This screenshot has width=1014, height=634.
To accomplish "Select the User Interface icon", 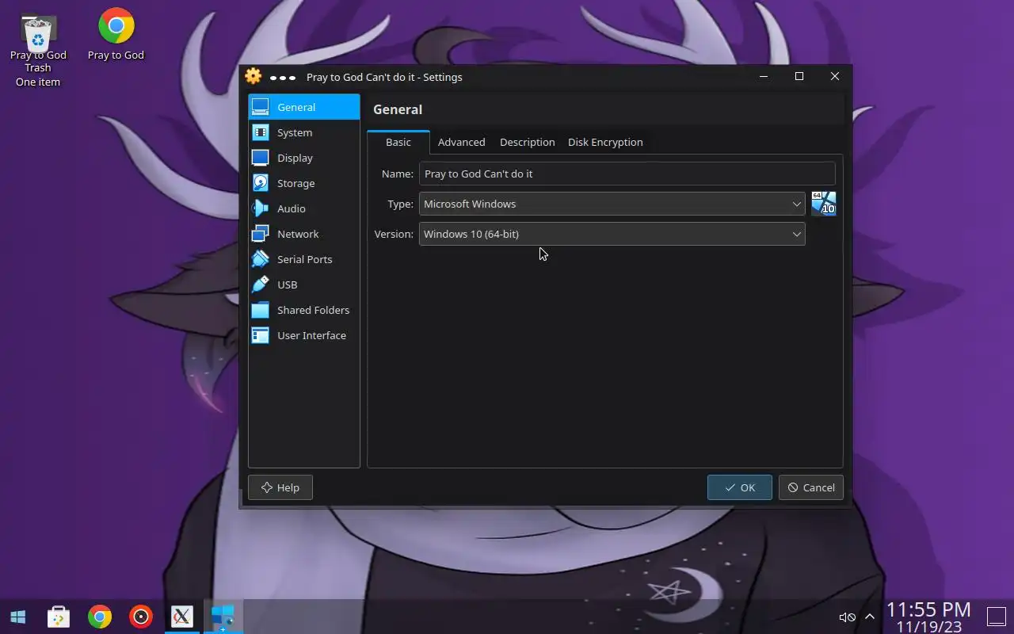I will [261, 335].
